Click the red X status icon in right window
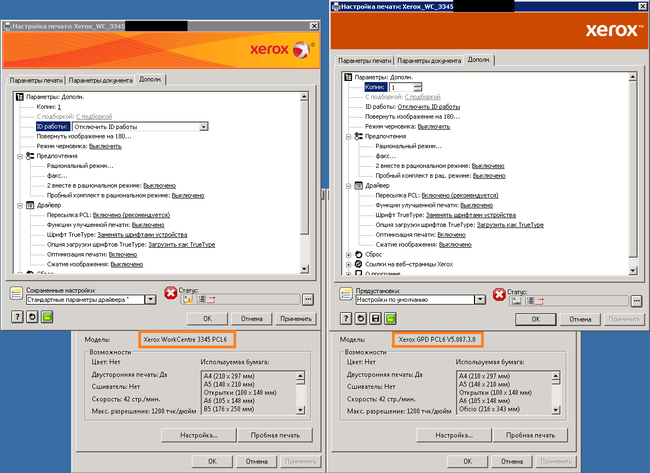This screenshot has width=650, height=473. pos(500,295)
